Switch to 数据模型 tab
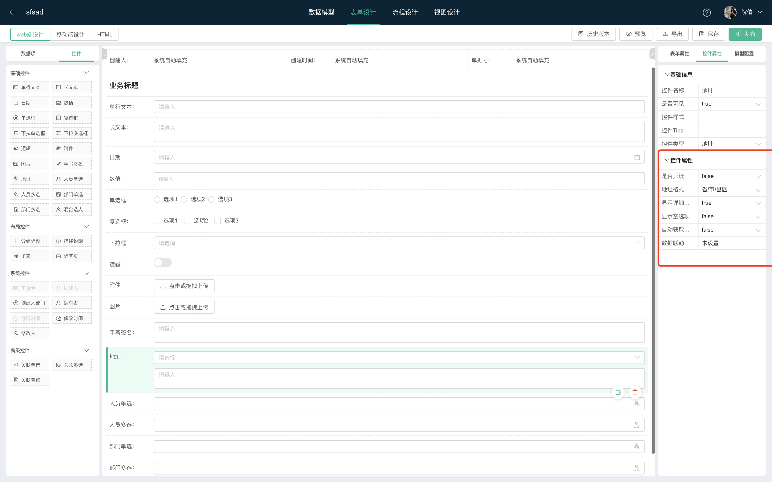 click(321, 12)
